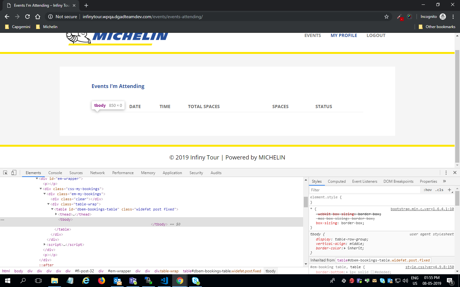This screenshot has height=287, width=460.
Task: Open the Windows Start menu
Action: click(8, 281)
